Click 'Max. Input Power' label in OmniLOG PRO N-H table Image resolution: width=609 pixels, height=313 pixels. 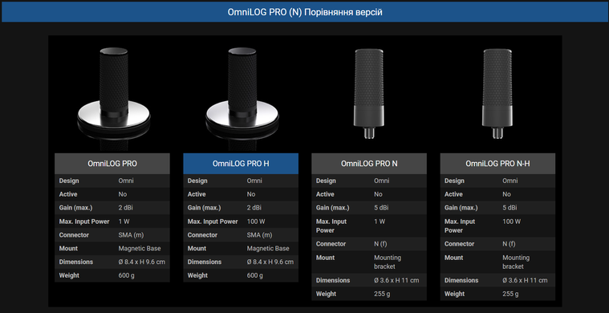pyautogui.click(x=460, y=226)
